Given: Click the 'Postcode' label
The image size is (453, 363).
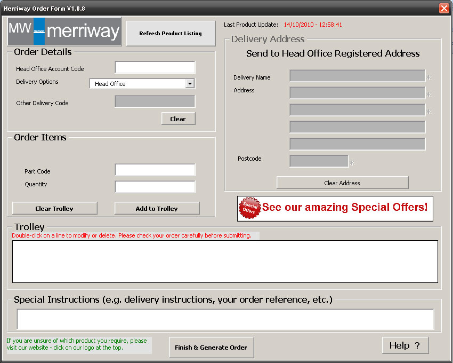Looking at the screenshot, I should click(249, 159).
